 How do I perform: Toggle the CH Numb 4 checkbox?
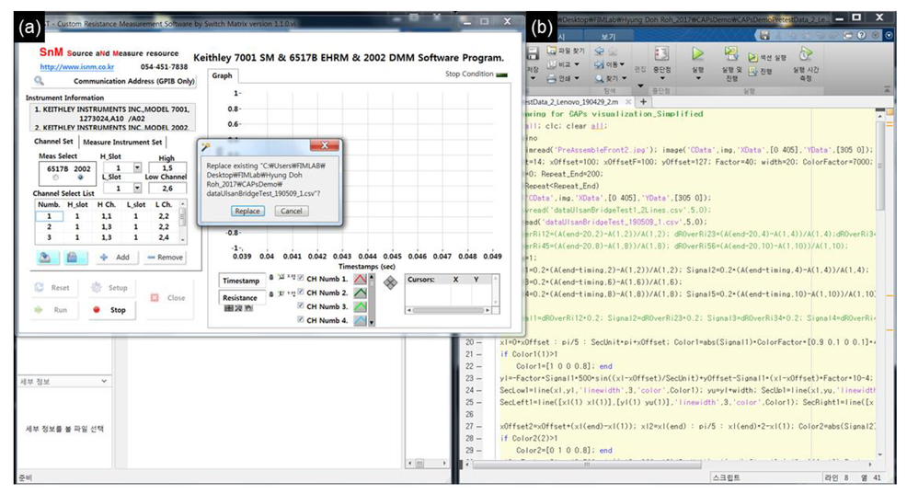click(301, 320)
